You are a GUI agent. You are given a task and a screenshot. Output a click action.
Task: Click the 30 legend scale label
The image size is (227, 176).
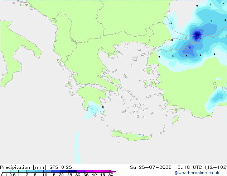[78, 175]
